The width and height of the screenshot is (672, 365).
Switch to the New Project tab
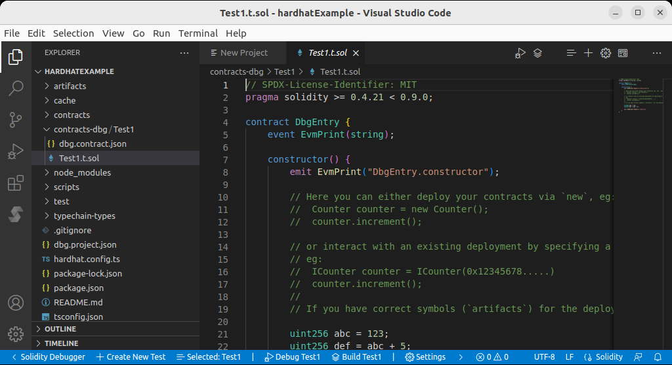coord(243,53)
